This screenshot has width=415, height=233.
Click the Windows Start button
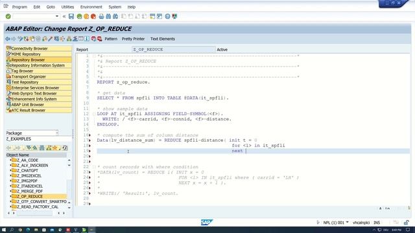point(4,230)
